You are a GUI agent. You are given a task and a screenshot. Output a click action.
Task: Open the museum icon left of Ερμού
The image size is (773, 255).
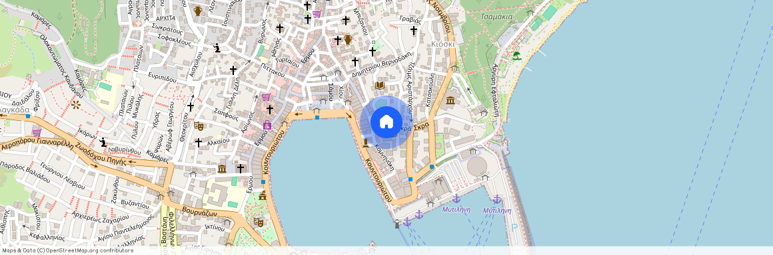click(x=222, y=169)
